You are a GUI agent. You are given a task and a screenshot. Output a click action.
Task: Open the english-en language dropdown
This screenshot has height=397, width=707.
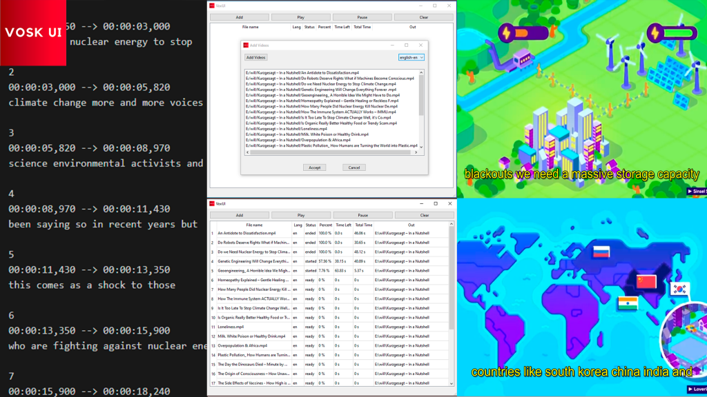tap(411, 57)
